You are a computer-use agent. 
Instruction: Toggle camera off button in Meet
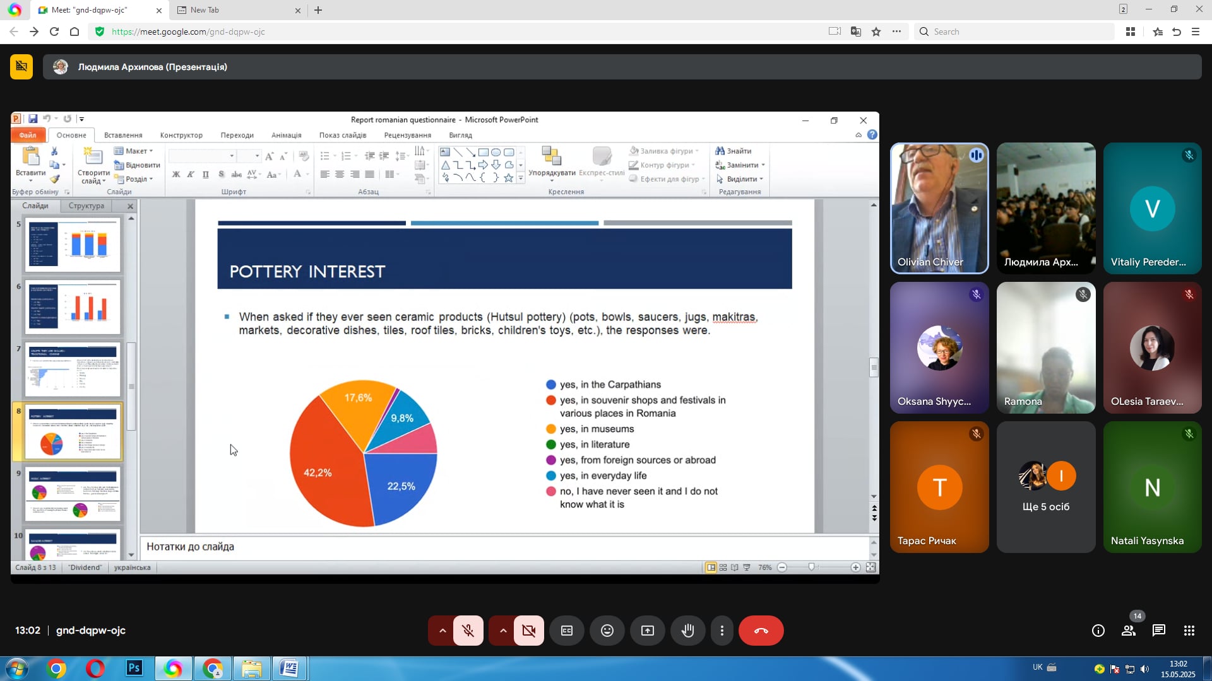[x=528, y=631]
